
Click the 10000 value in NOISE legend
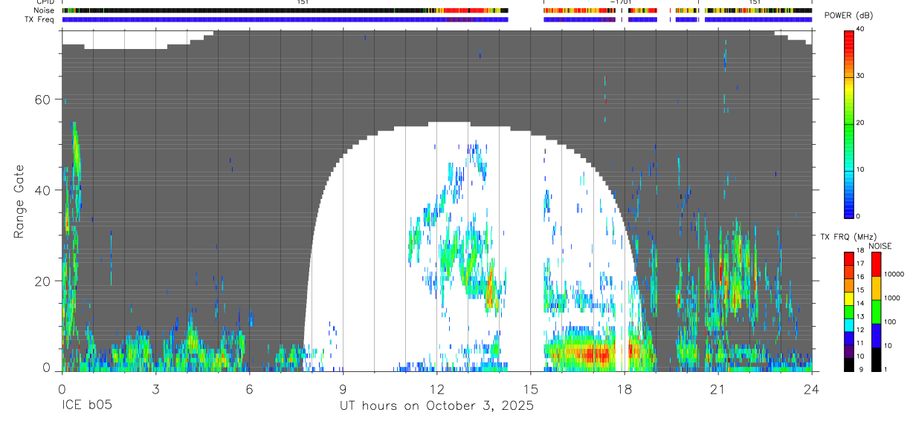pyautogui.click(x=894, y=274)
